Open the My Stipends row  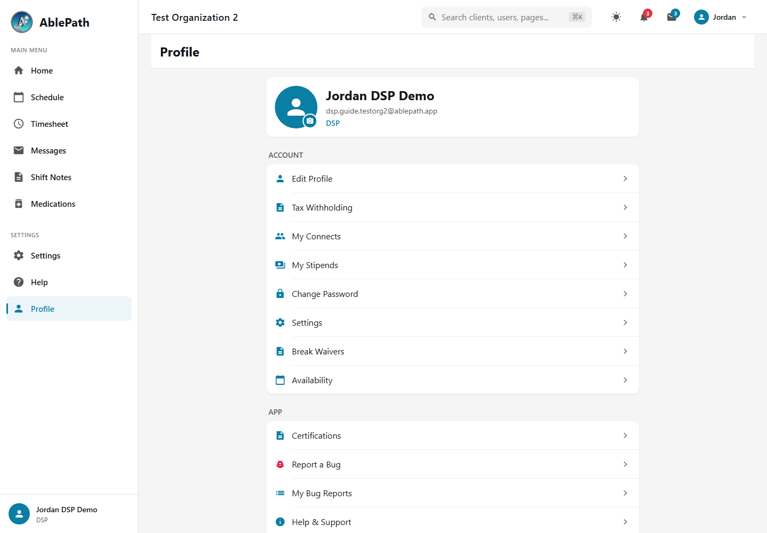click(x=453, y=265)
